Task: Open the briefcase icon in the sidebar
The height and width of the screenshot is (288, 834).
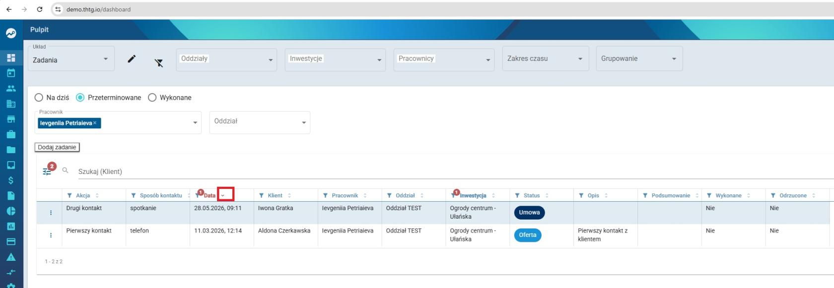Action: pyautogui.click(x=11, y=134)
